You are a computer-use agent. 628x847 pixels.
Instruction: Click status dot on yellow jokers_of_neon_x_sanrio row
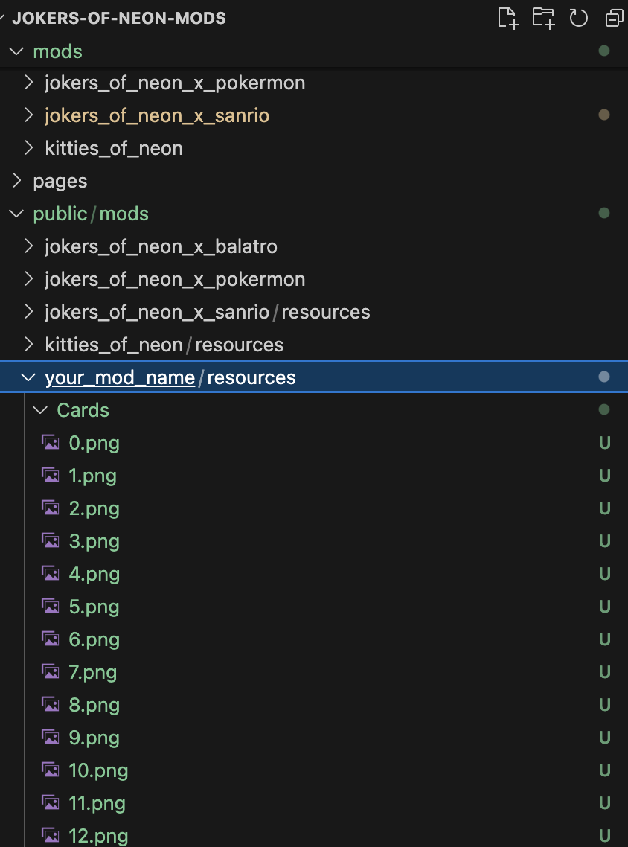pyautogui.click(x=604, y=115)
